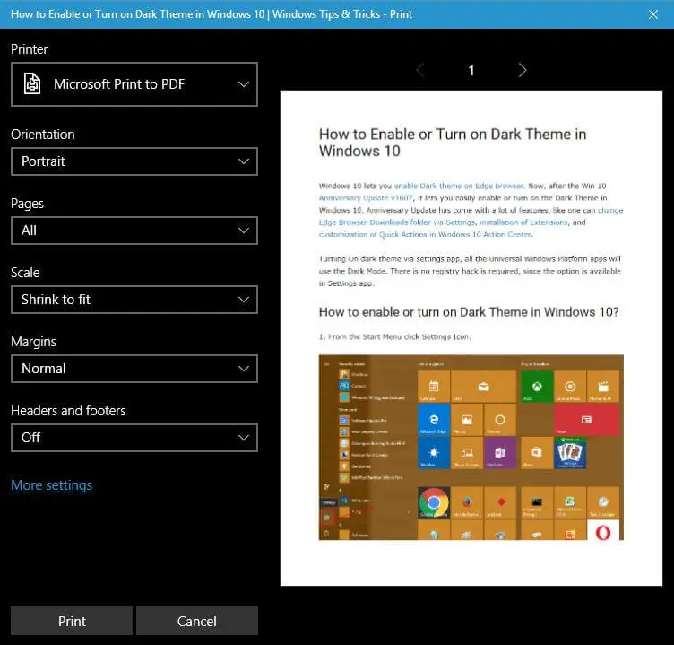
Task: Click the preview article title heading
Action: pos(453,143)
